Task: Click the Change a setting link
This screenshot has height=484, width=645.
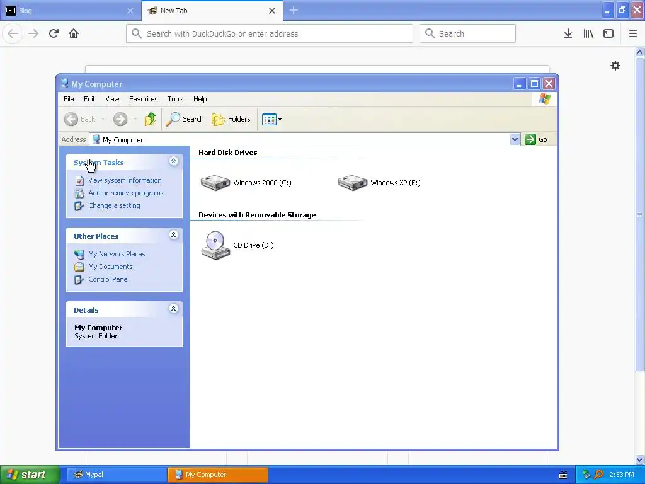Action: coord(114,206)
